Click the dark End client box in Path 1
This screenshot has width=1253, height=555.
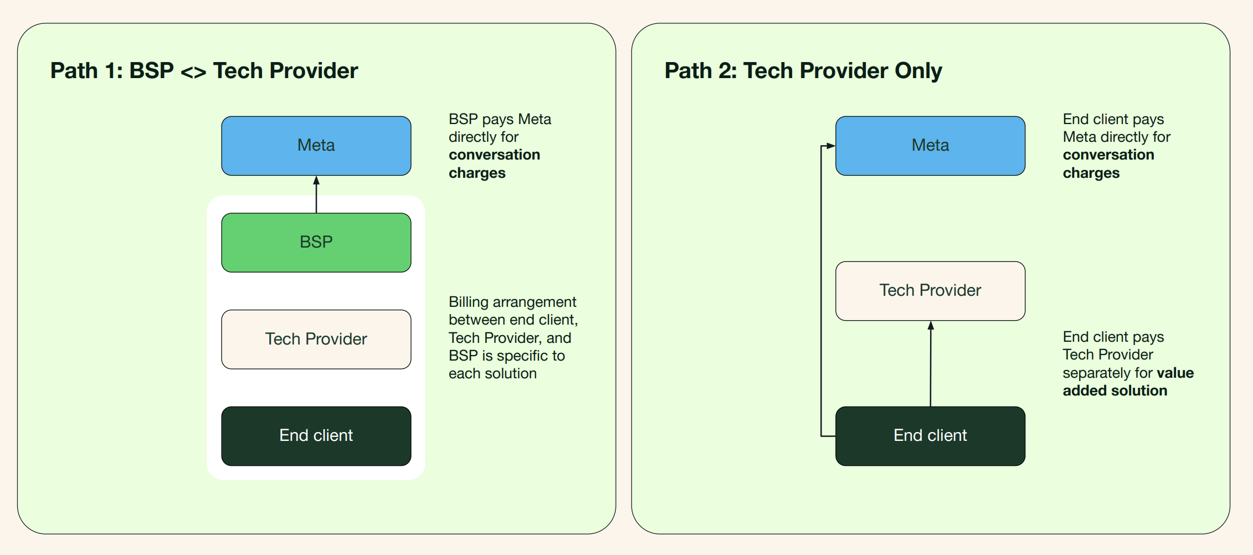pos(316,436)
